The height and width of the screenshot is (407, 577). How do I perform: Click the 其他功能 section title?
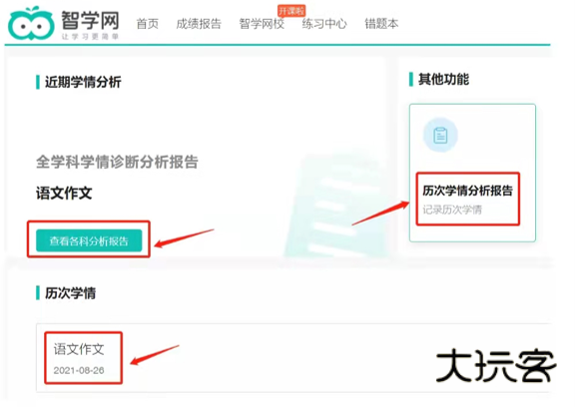(444, 79)
